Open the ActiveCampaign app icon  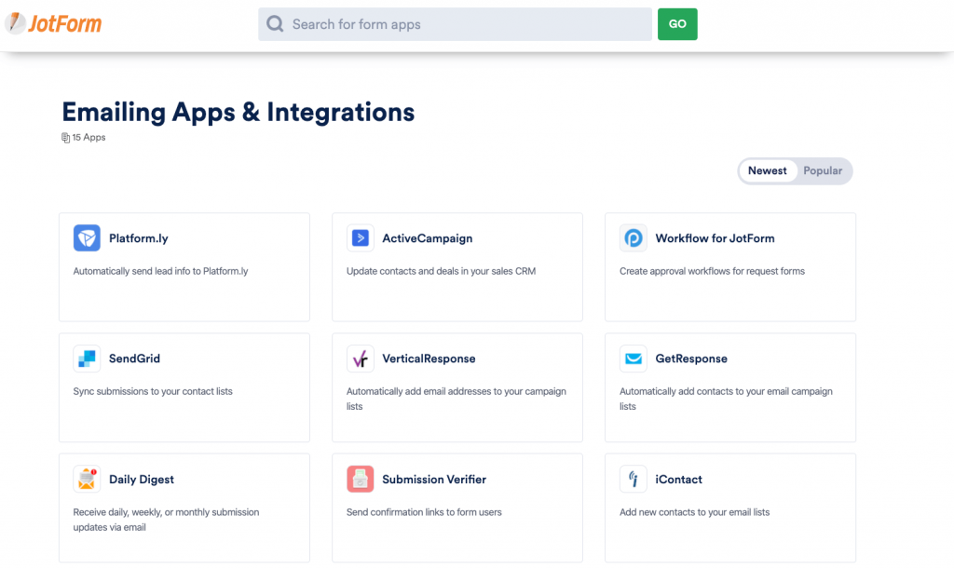tap(361, 237)
